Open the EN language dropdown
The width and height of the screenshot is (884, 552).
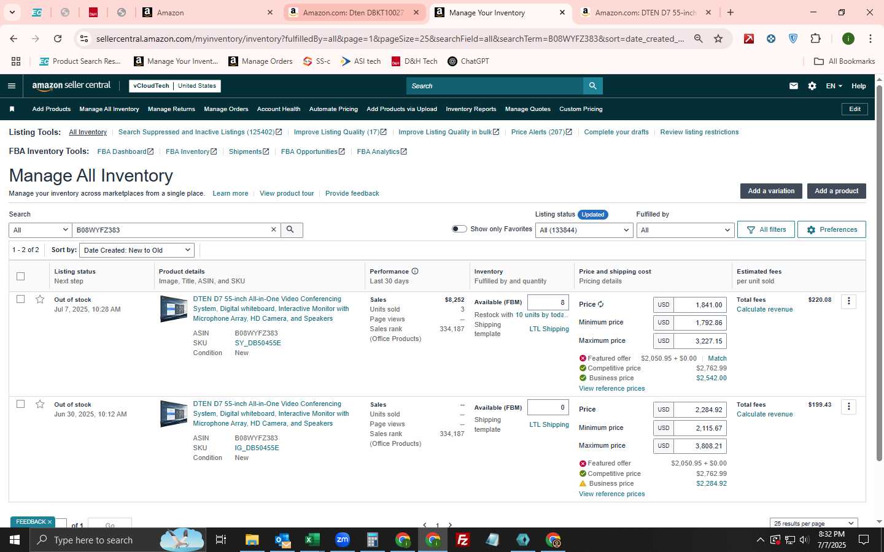coord(834,86)
